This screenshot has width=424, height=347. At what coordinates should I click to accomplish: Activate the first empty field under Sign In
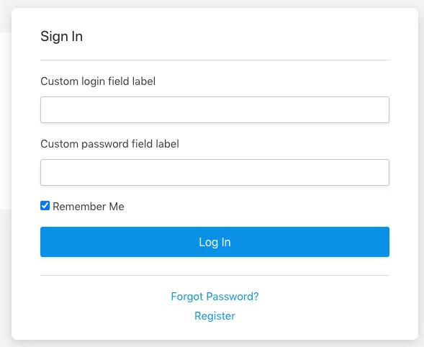coord(215,109)
